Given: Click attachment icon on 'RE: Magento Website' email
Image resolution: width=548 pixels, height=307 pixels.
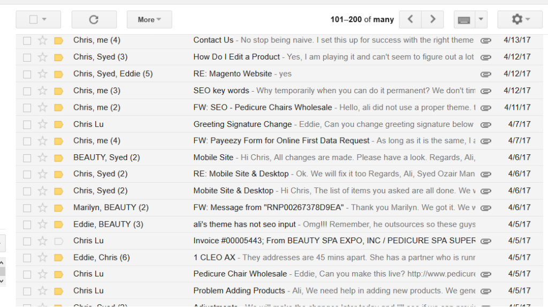Looking at the screenshot, I should 485,74.
